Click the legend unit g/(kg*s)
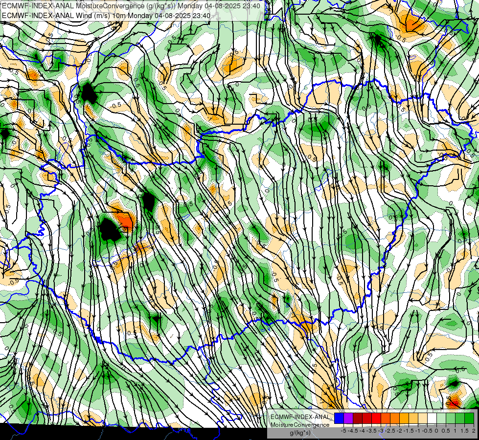Screen dimensions: 479x440 (x=300, y=433)
